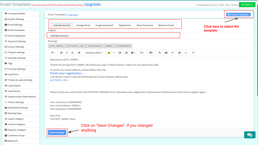
Task: Open the Welcome Email tab
Action: tap(166, 25)
